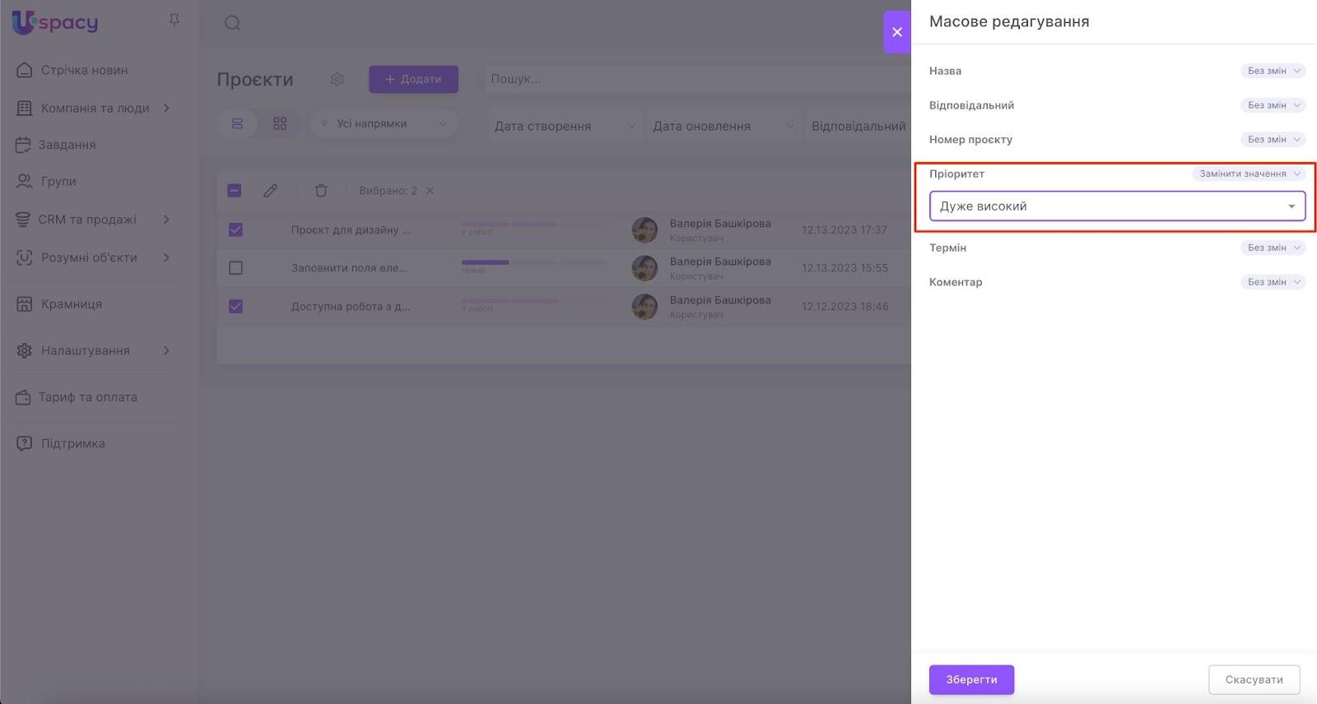The image size is (1317, 704).
Task: Open the Термін 'Без змін' dropdown
Action: pos(1273,248)
